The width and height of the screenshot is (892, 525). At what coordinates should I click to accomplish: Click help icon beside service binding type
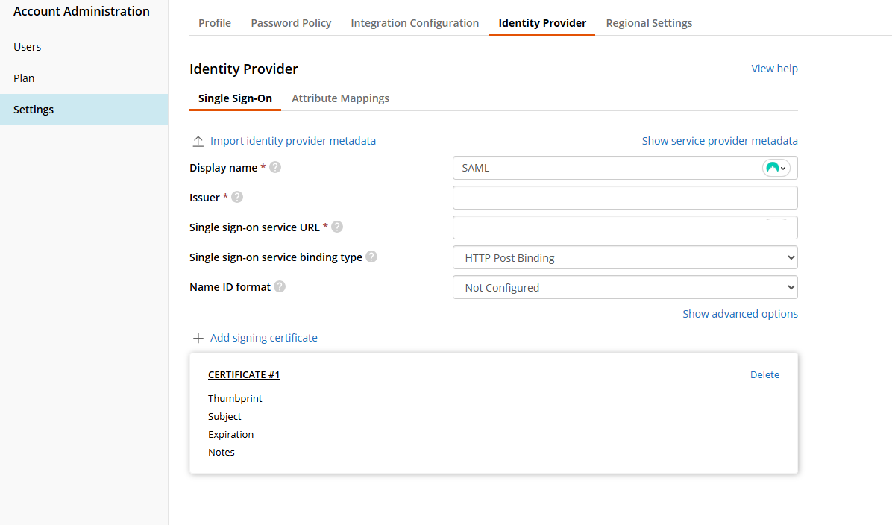click(x=371, y=257)
